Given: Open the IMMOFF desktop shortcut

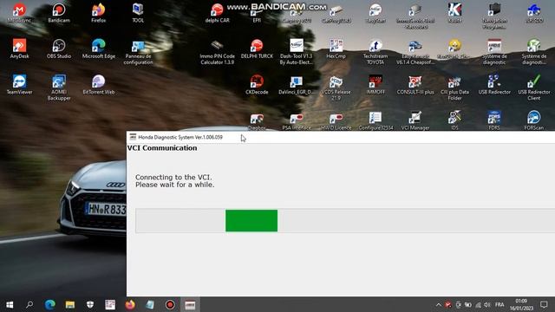Looking at the screenshot, I should (375, 85).
